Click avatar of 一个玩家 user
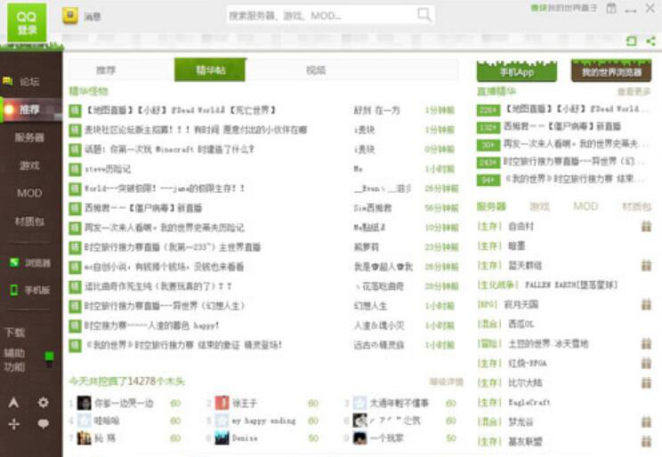This screenshot has height=457, width=662. 359,438
